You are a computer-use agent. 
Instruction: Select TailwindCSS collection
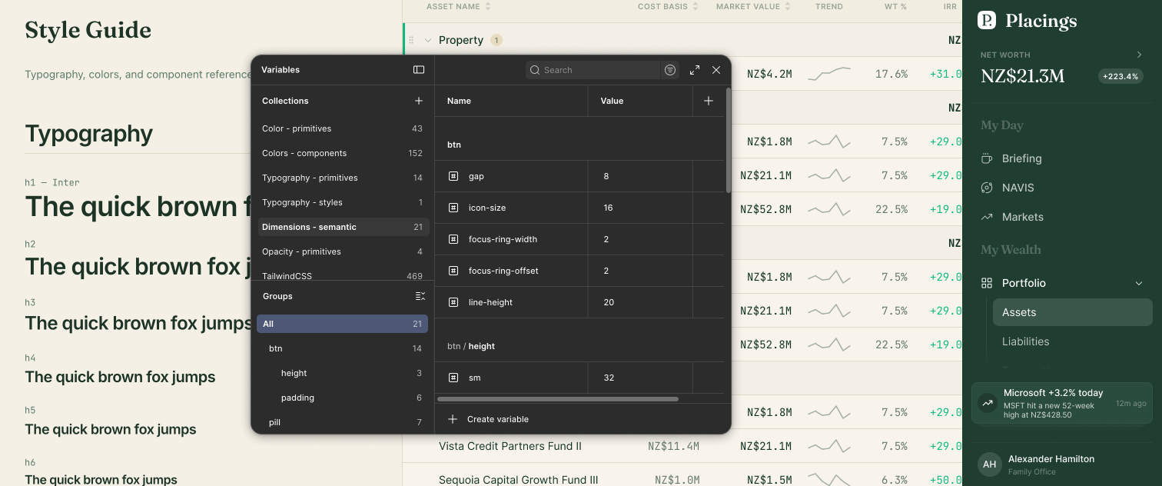[343, 275]
